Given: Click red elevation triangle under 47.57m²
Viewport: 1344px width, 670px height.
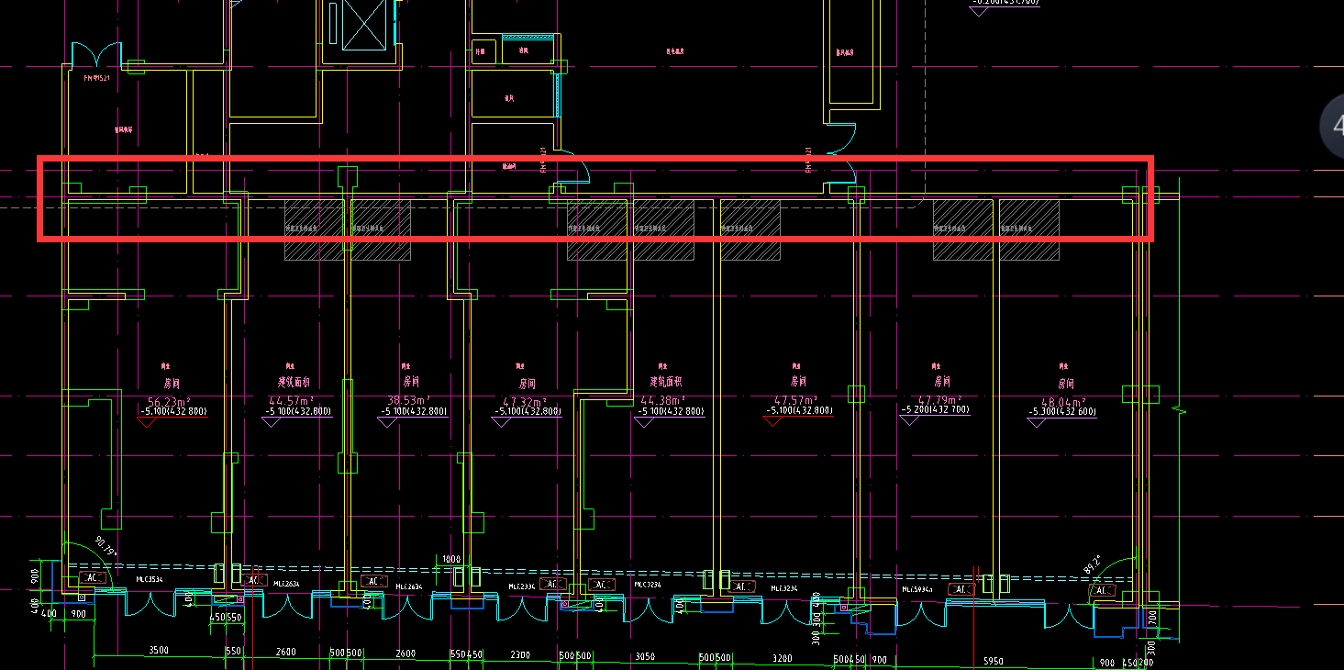Looking at the screenshot, I should click(772, 421).
